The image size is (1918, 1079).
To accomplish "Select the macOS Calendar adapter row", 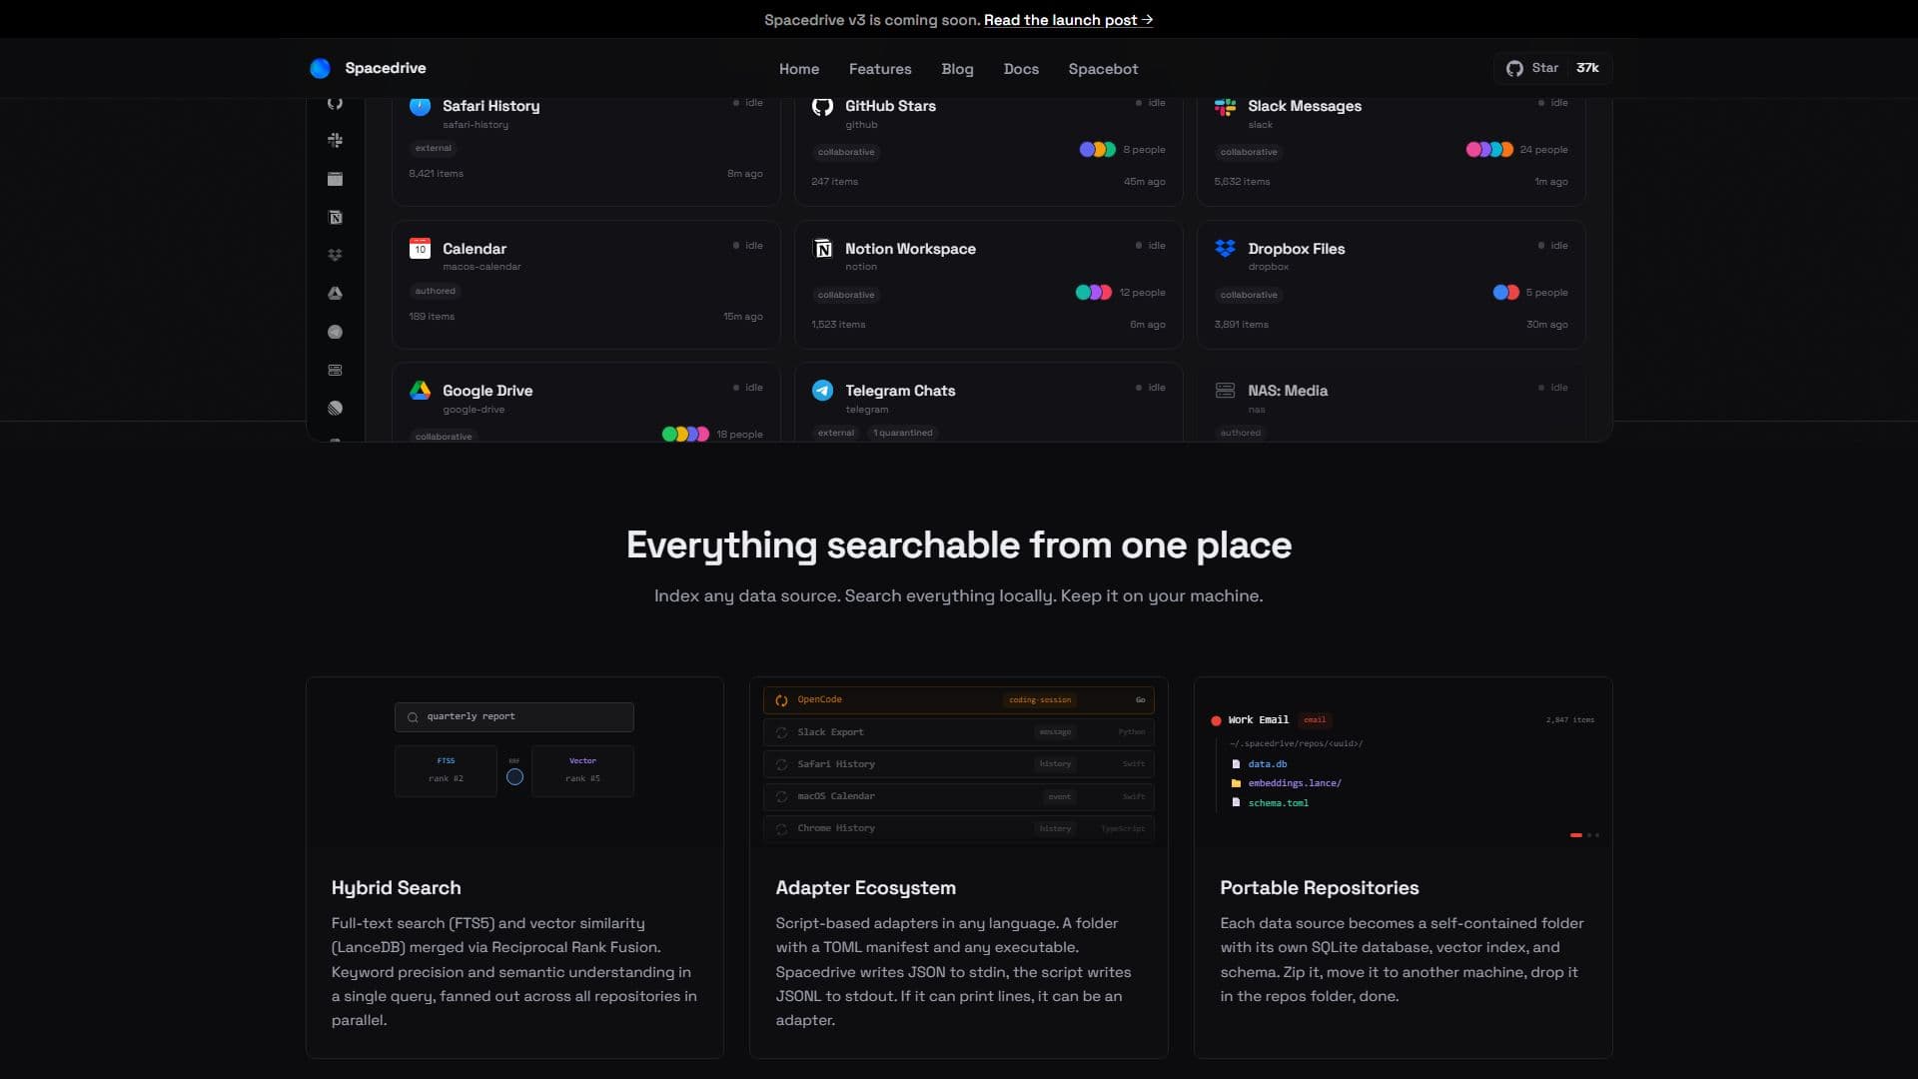I will click(x=958, y=796).
